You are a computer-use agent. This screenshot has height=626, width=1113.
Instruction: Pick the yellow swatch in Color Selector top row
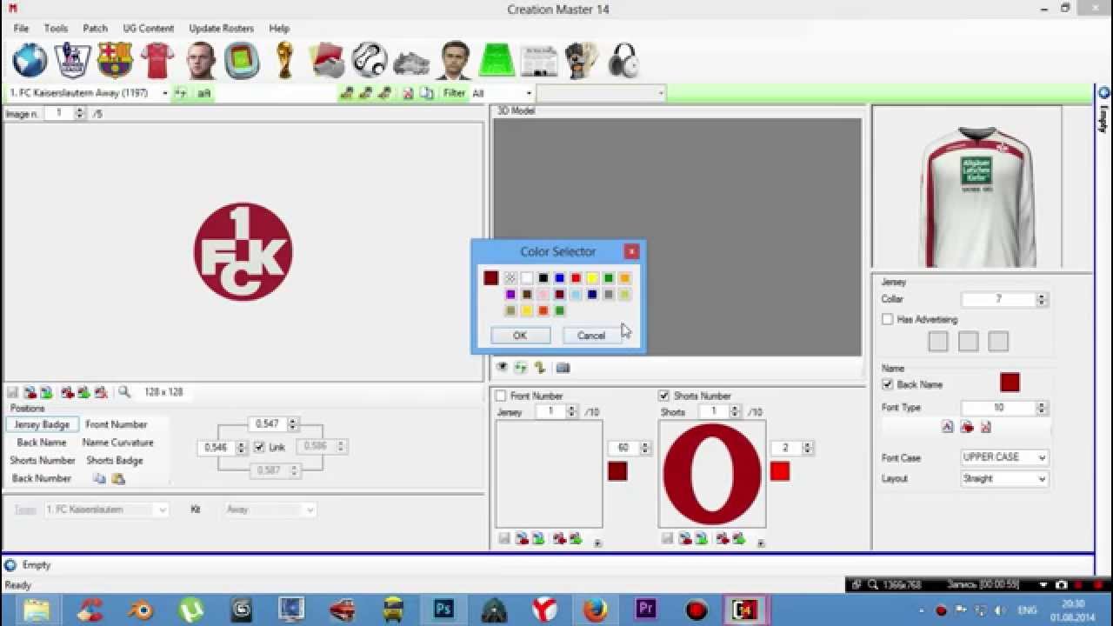coord(592,278)
